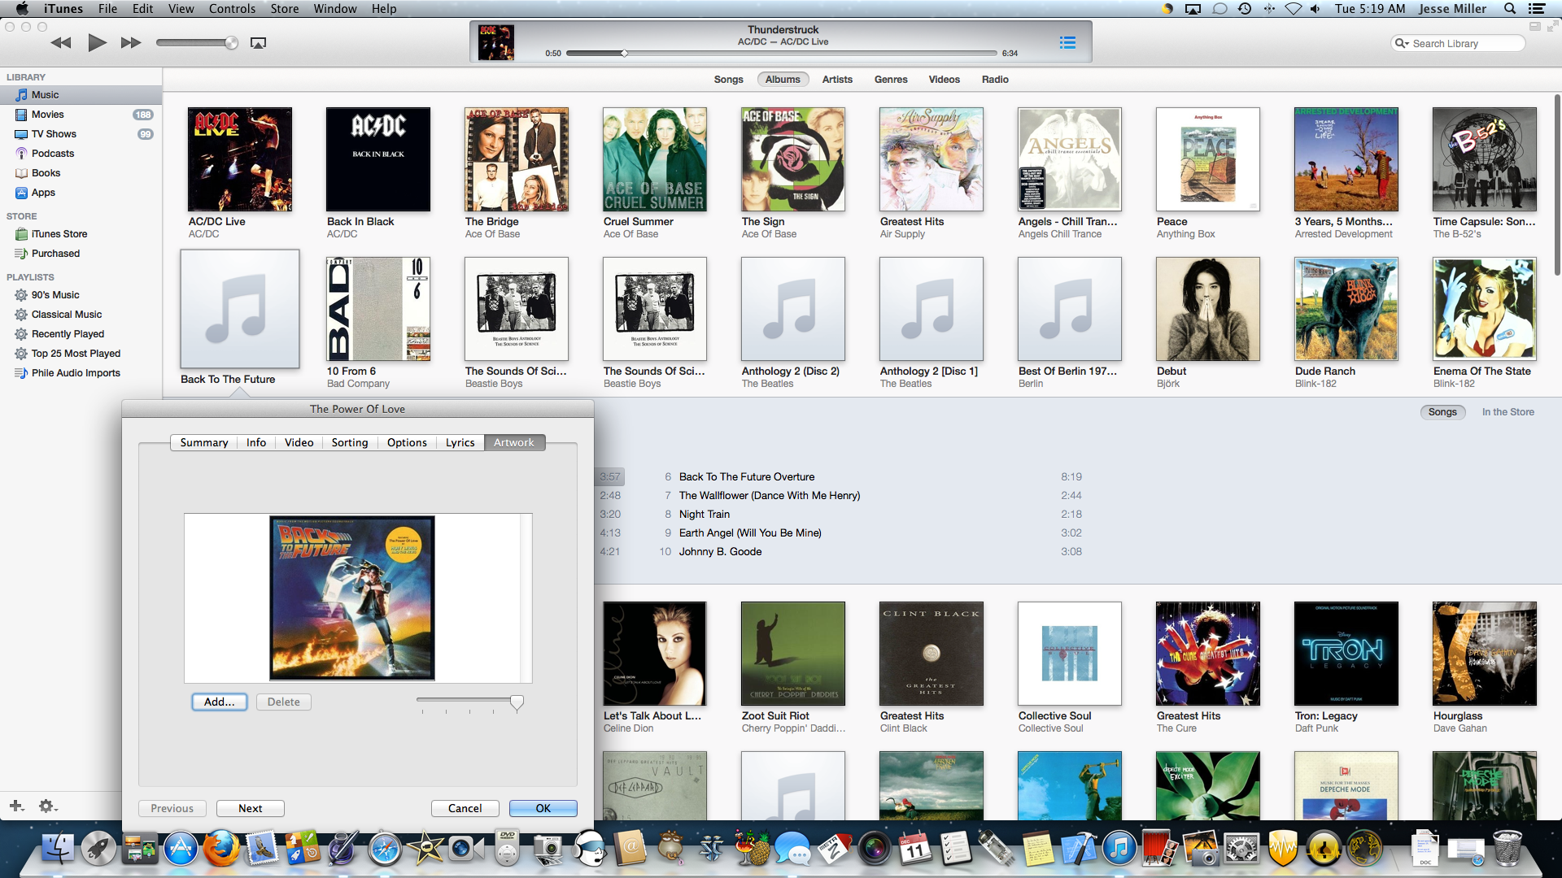Image resolution: width=1562 pixels, height=878 pixels.
Task: Open TV Shows in the sidebar
Action: [81, 134]
